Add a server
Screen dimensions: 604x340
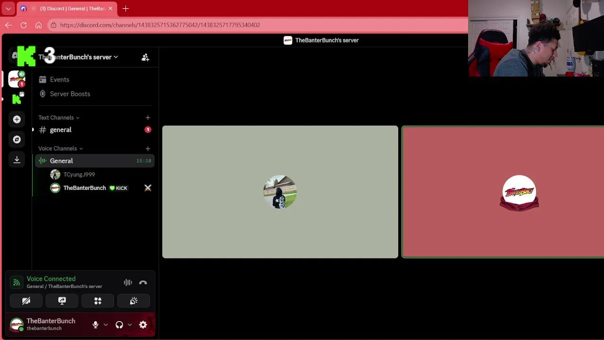click(17, 119)
